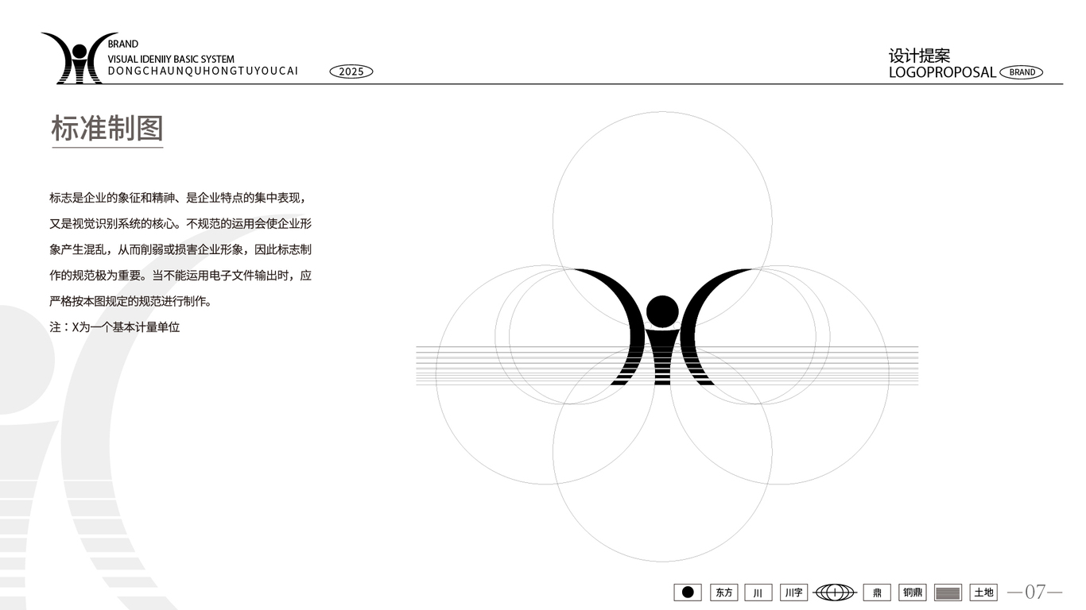Click the BRAND oval badge at top right
The width and height of the screenshot is (1086, 610).
coord(1022,72)
